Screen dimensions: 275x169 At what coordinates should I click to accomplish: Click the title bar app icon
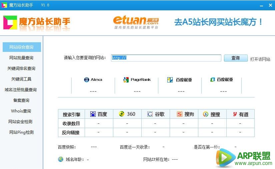tap(4, 5)
